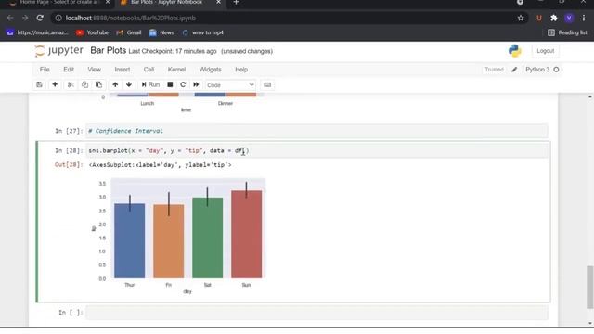Image resolution: width=594 pixels, height=334 pixels.
Task: Click the Confidence Interval comment cell
Action: click(316, 131)
